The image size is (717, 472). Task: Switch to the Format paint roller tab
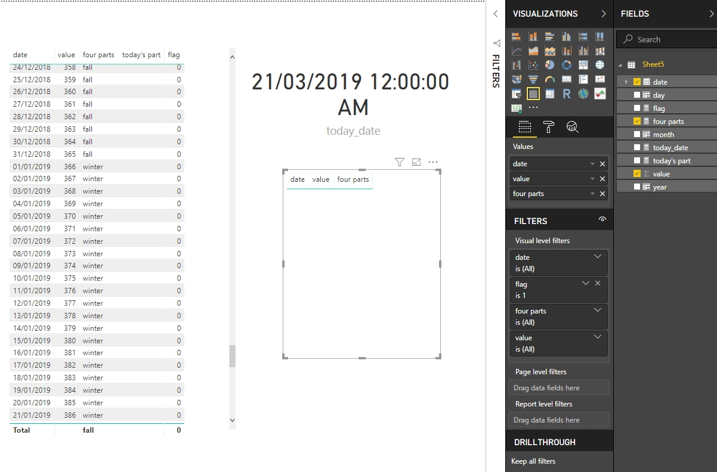548,126
